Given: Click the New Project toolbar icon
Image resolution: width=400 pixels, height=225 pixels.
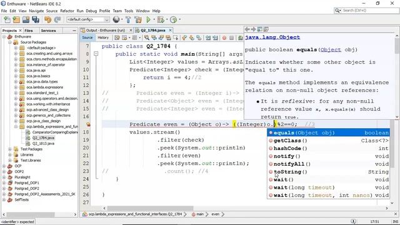Looking at the screenshot, I should coord(16,19).
